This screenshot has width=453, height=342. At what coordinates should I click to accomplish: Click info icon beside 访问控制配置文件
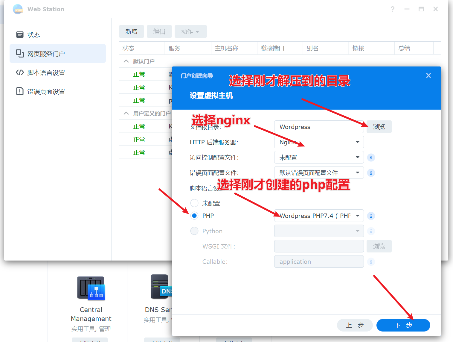(371, 158)
